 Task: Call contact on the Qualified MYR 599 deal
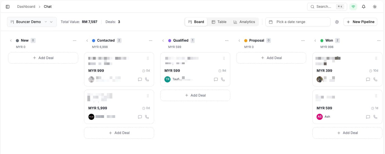tap(223, 79)
